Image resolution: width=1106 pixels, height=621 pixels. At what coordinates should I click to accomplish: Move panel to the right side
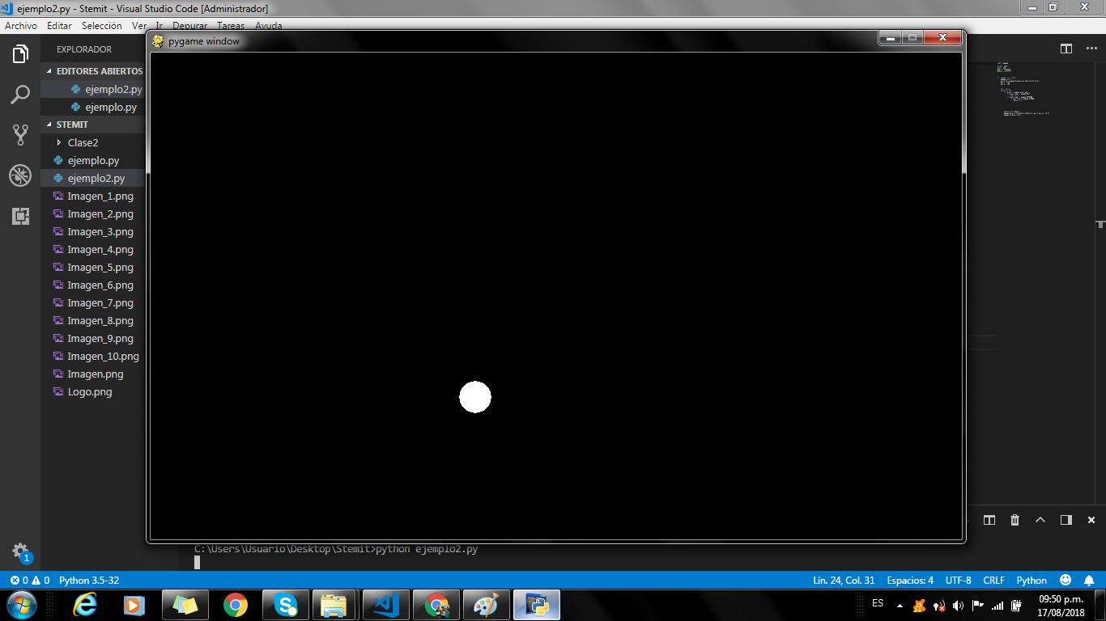tap(1066, 520)
